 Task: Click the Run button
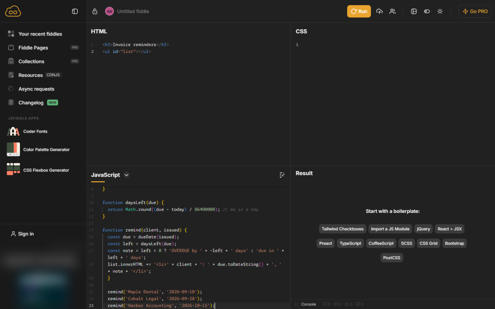coord(359,11)
